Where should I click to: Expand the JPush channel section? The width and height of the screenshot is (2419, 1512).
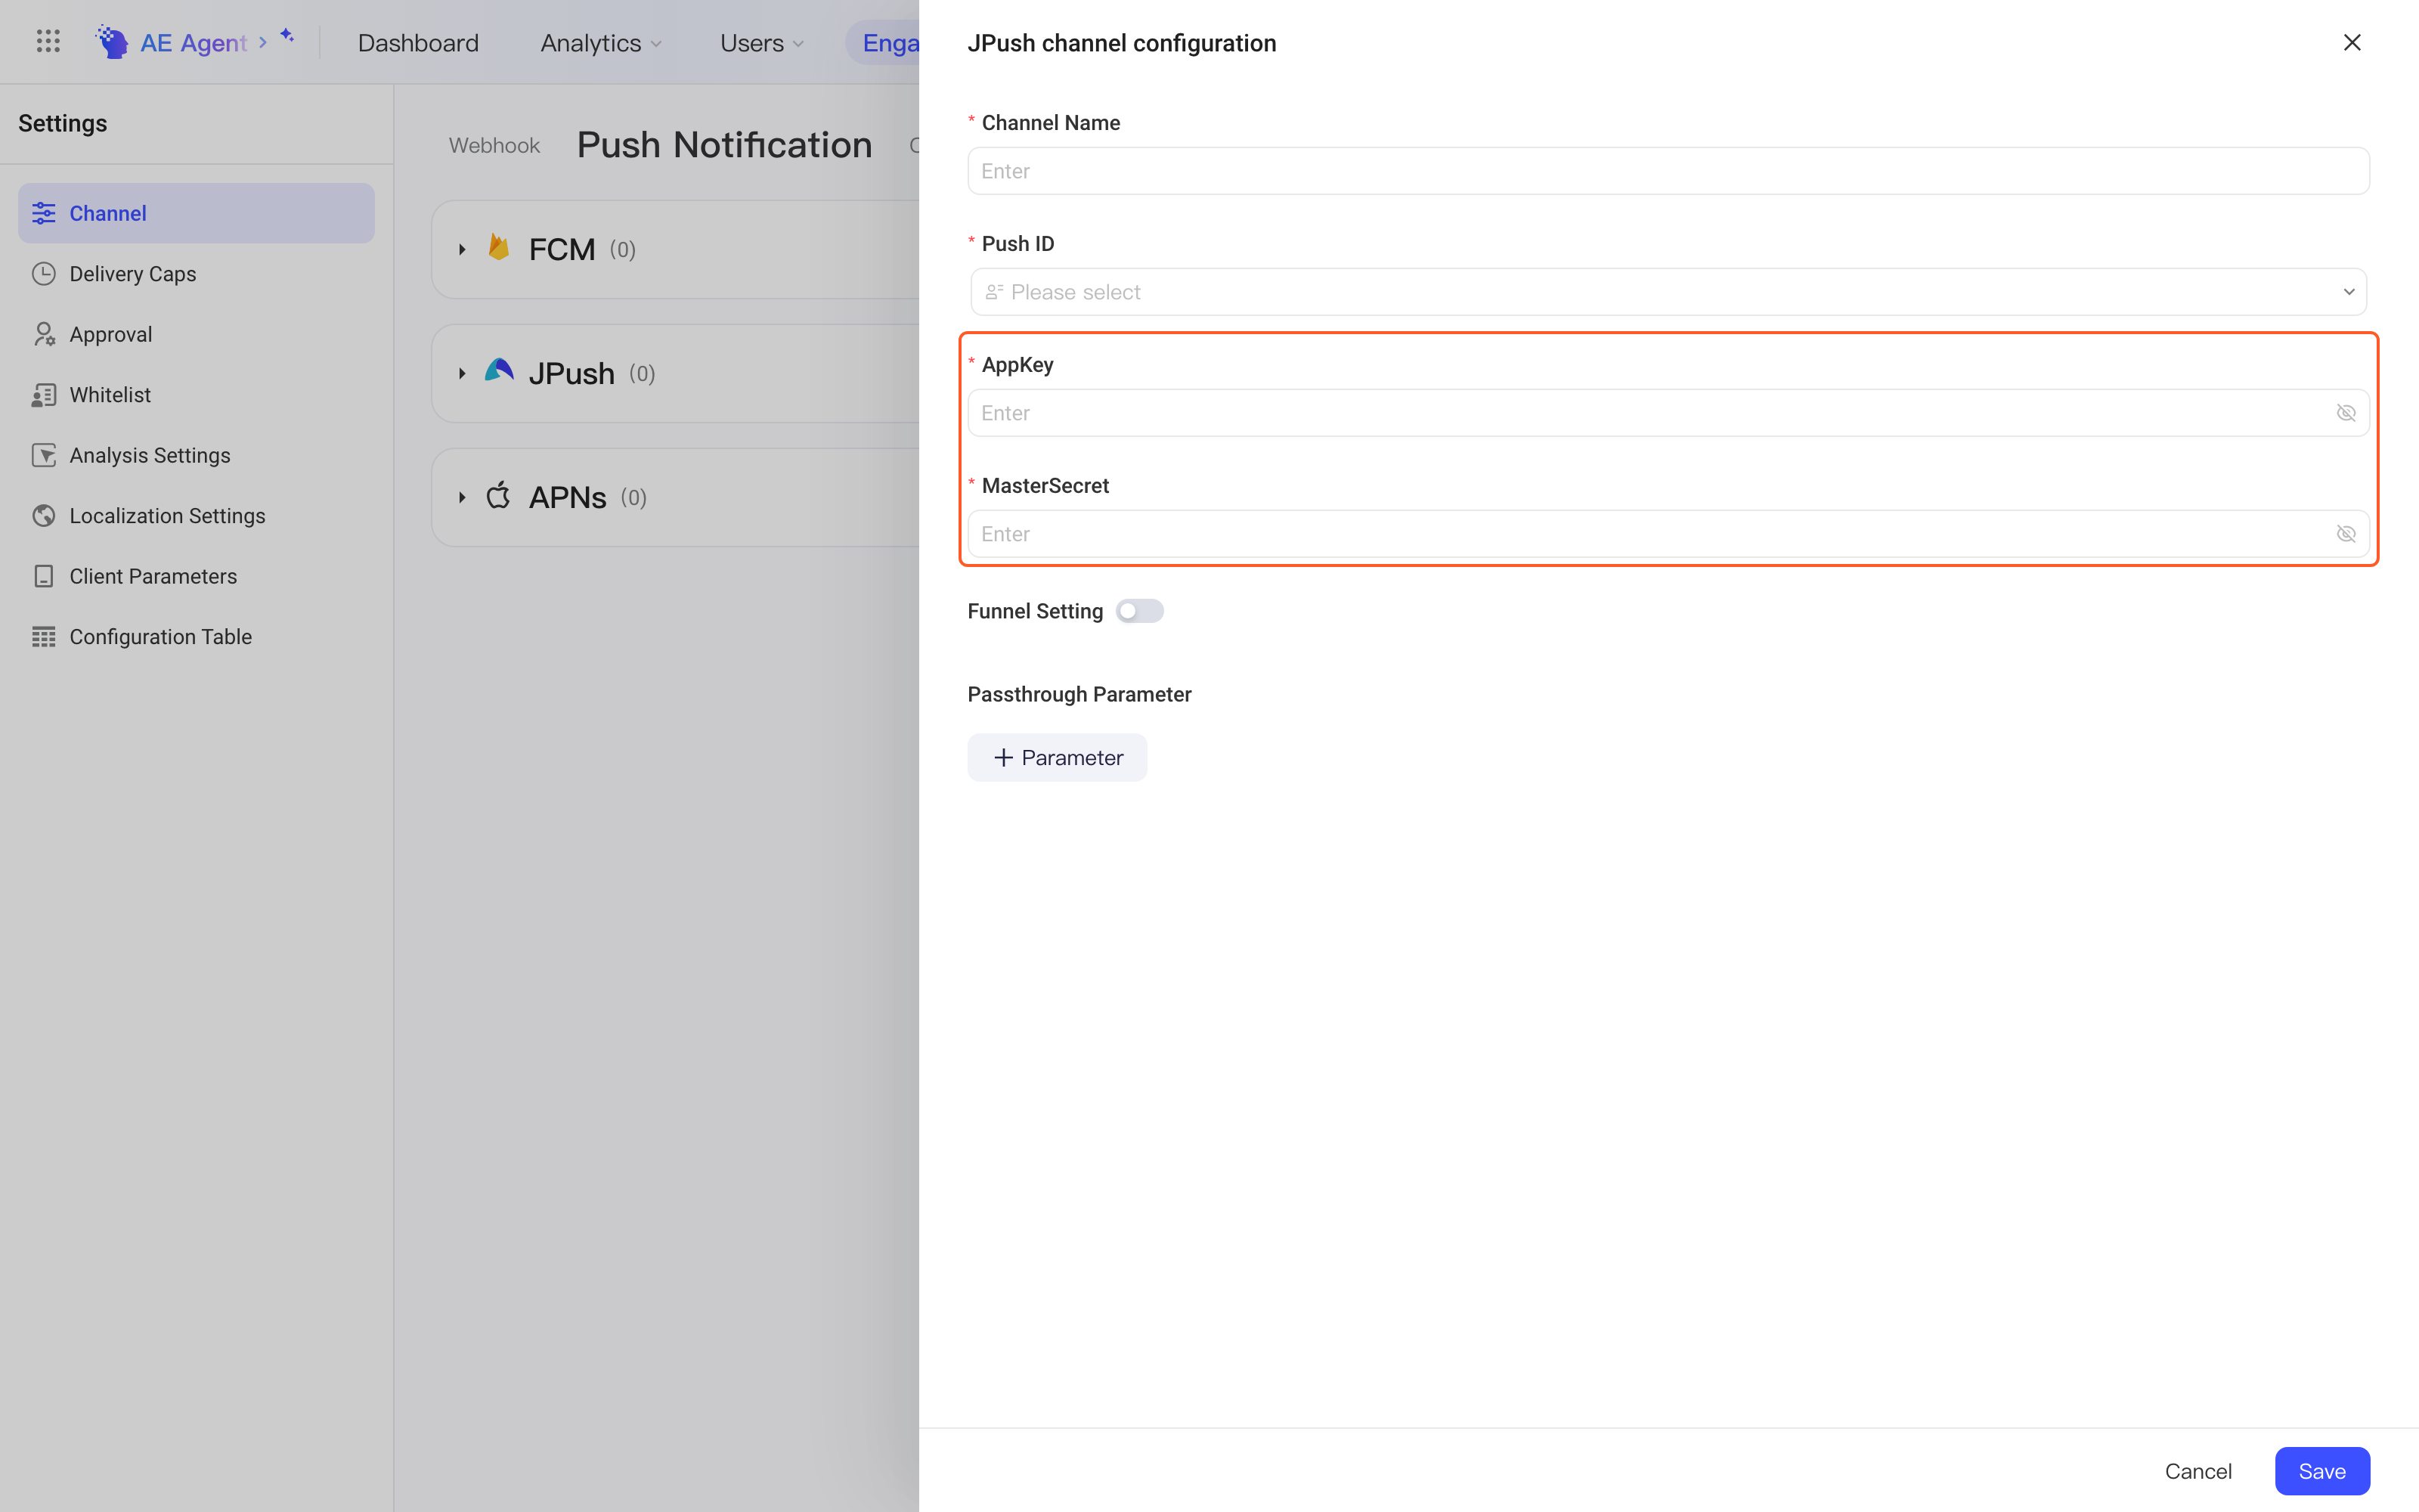[462, 373]
